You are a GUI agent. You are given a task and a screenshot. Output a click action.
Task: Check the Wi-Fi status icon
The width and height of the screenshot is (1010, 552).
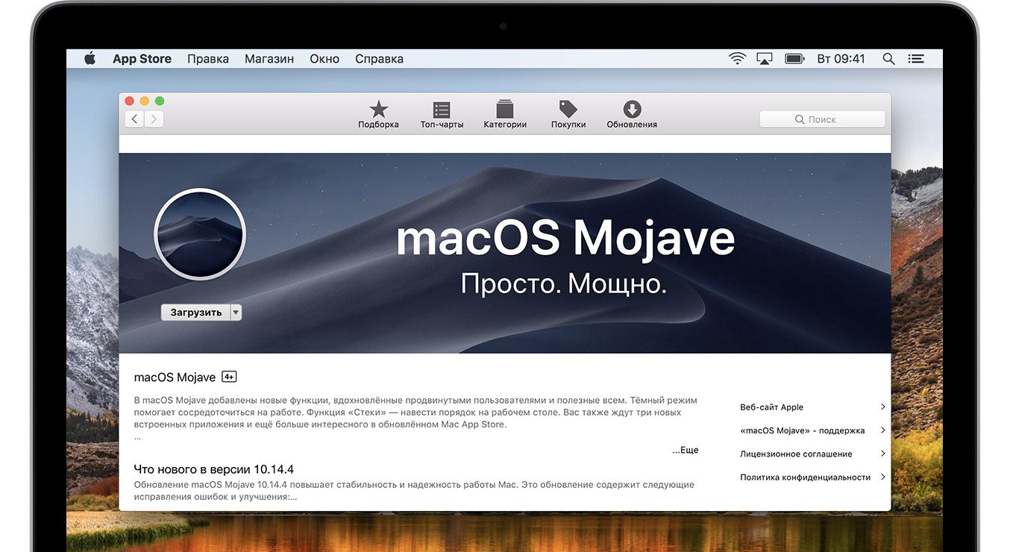coord(737,58)
